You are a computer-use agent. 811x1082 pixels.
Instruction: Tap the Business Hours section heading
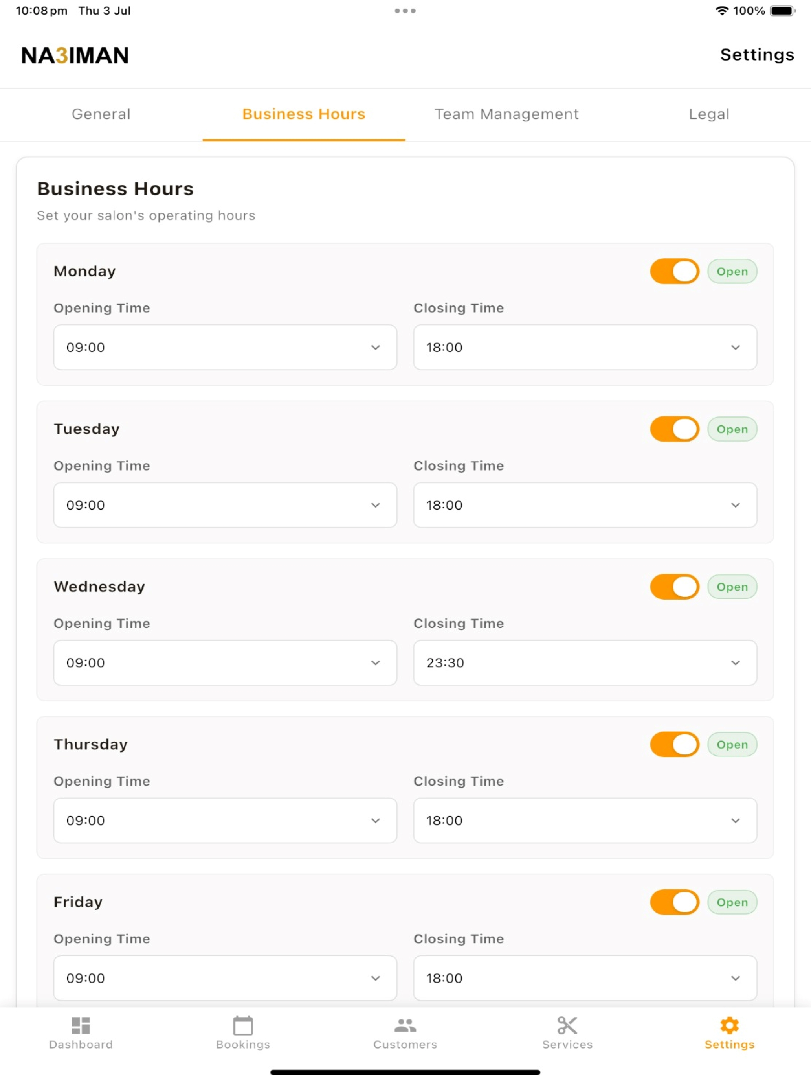click(116, 189)
